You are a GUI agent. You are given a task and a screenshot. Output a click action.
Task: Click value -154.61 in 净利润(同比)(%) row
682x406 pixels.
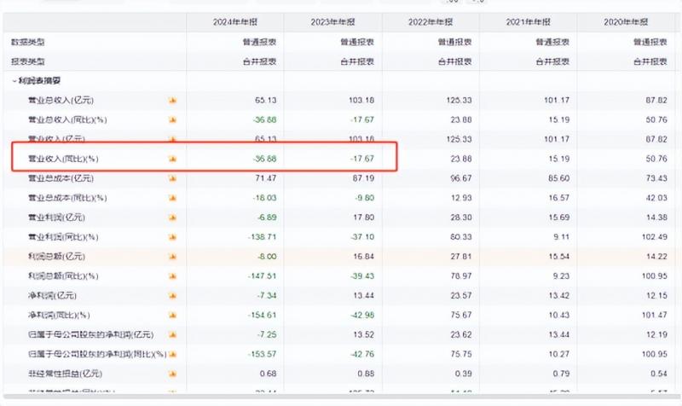click(263, 315)
